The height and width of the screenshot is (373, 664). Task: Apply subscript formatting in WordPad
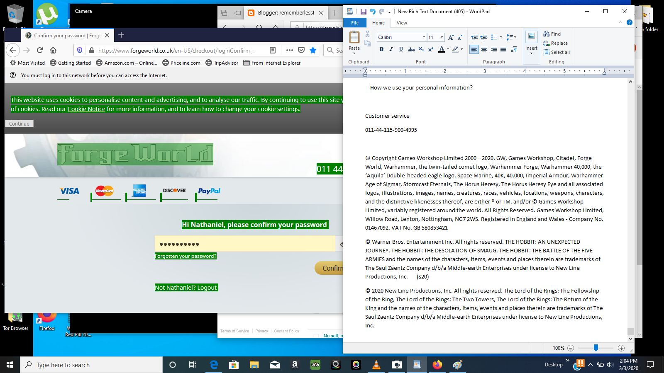[421, 49]
